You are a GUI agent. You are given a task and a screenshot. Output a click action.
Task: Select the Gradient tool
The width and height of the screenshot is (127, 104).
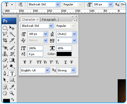(12, 60)
